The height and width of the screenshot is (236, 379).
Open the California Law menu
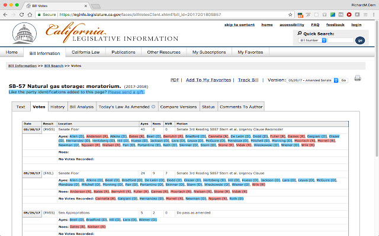click(x=85, y=53)
